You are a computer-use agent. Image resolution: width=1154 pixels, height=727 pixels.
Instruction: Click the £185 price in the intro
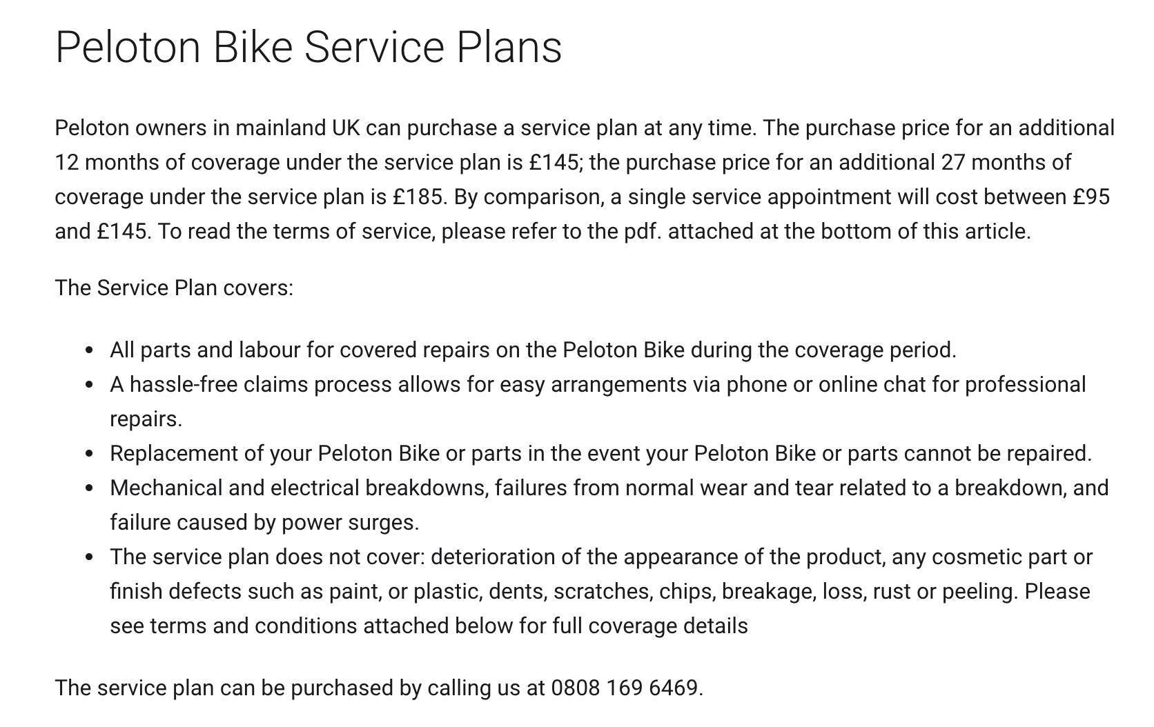pyautogui.click(x=417, y=197)
